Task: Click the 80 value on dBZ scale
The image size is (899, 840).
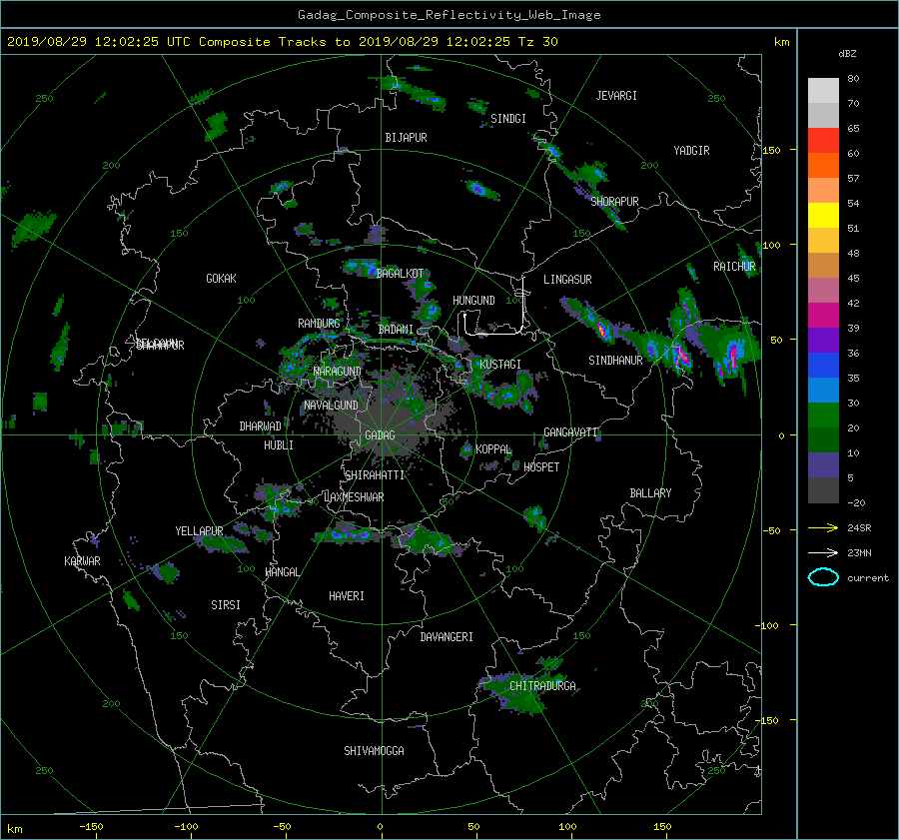Action: pyautogui.click(x=853, y=79)
